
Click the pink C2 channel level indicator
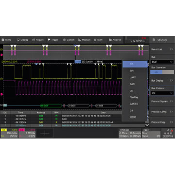1,94
